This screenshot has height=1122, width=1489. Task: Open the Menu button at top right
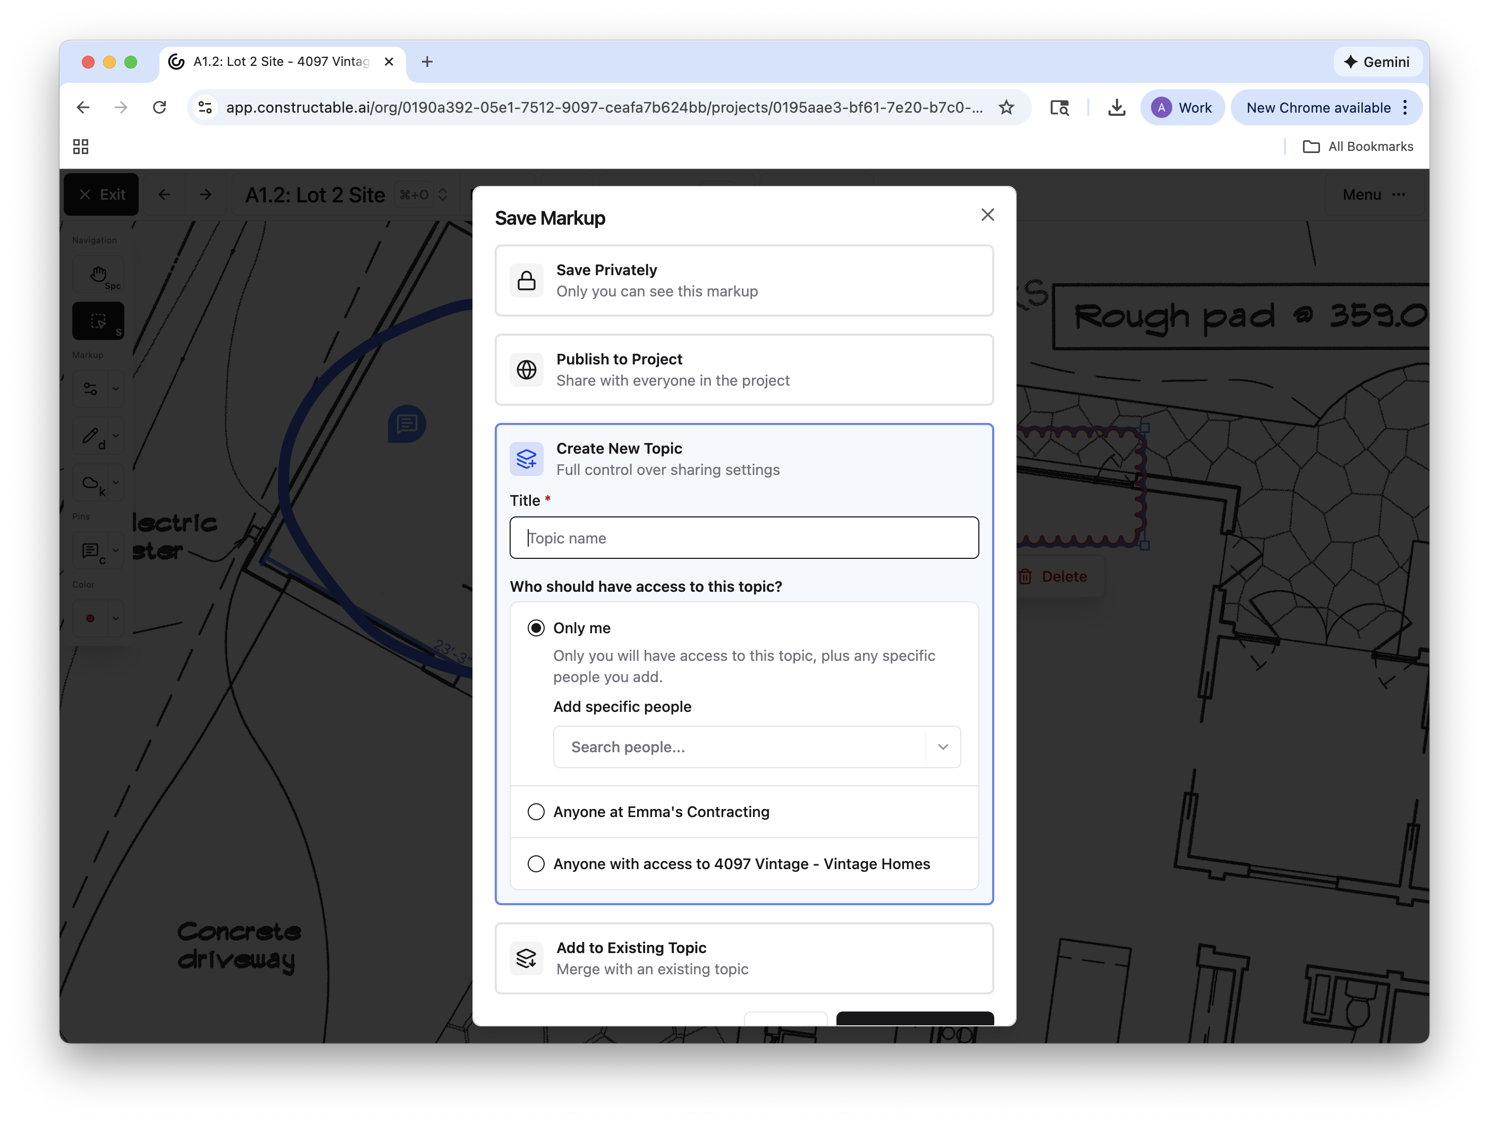tap(1374, 194)
